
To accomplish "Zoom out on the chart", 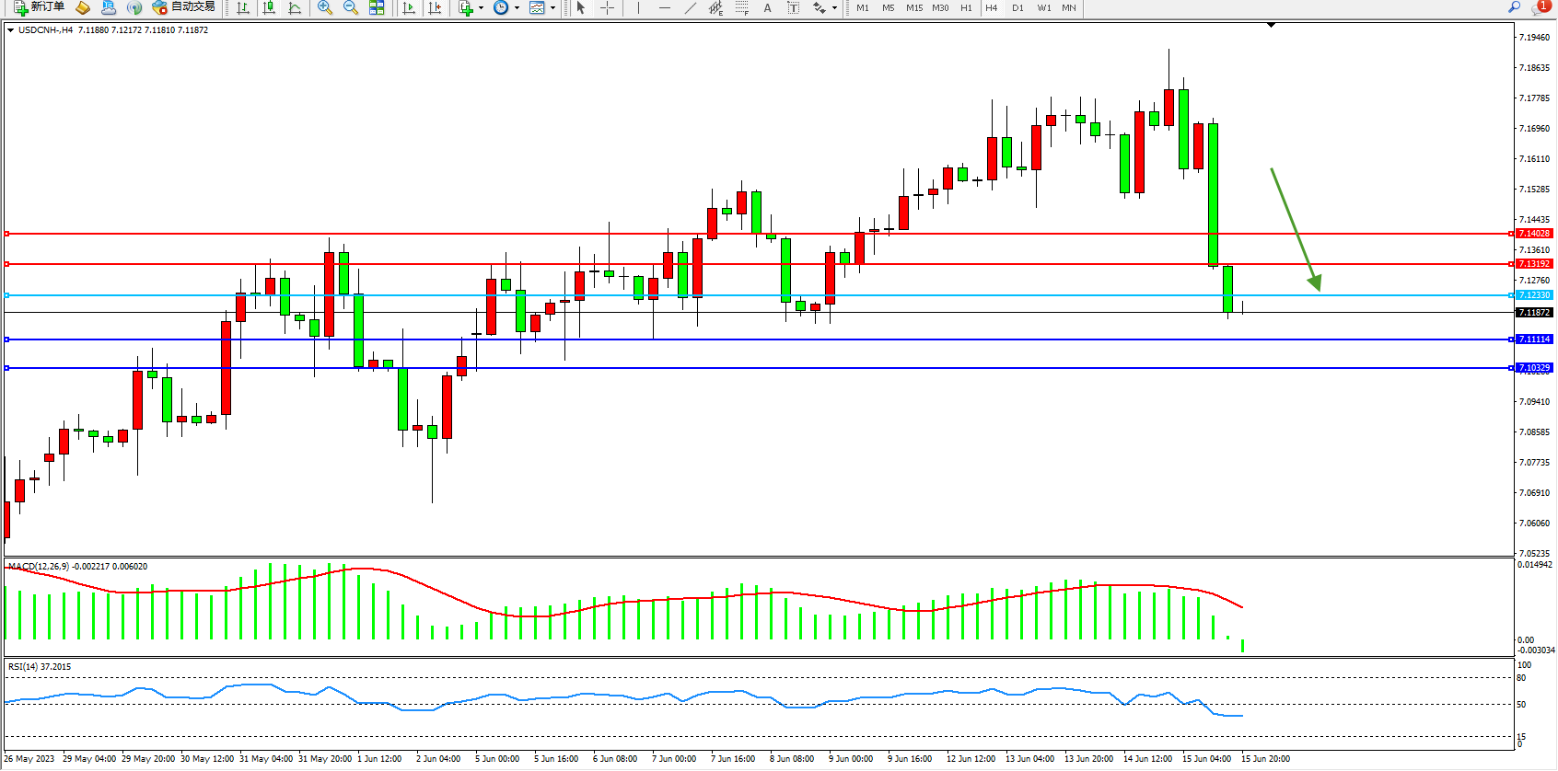I will [351, 7].
